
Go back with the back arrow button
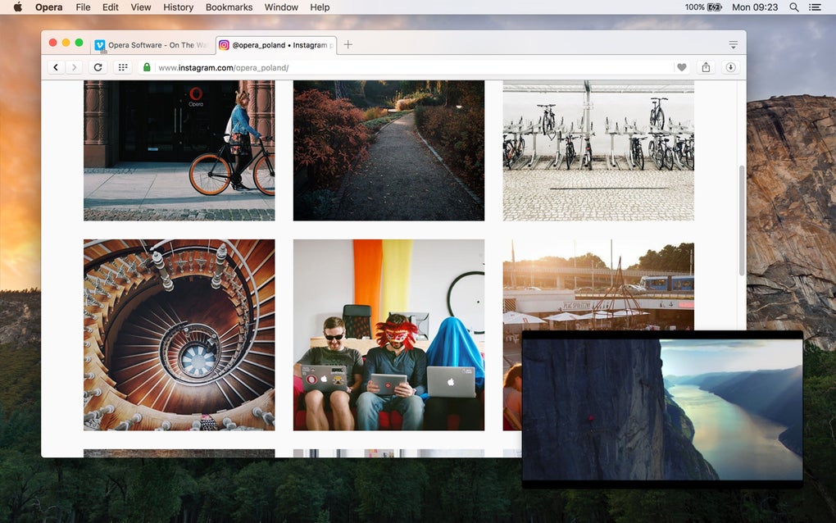[x=56, y=67]
